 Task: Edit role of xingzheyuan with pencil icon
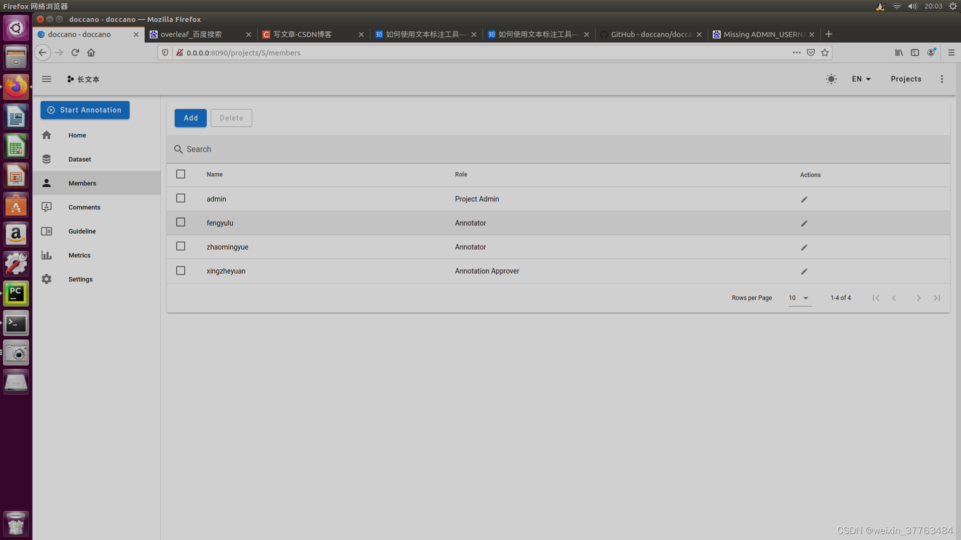coord(804,271)
